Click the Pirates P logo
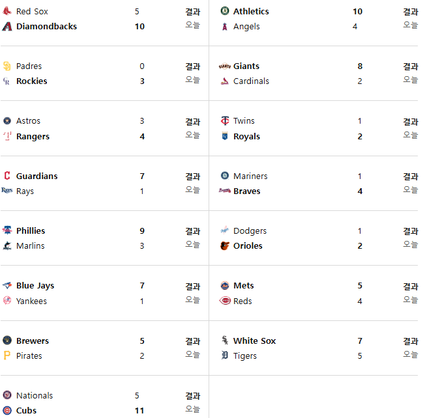This screenshot has width=425, height=418. pyautogui.click(x=7, y=355)
